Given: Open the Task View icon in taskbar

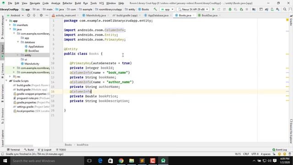Looking at the screenshot, I should [x=89, y=161].
